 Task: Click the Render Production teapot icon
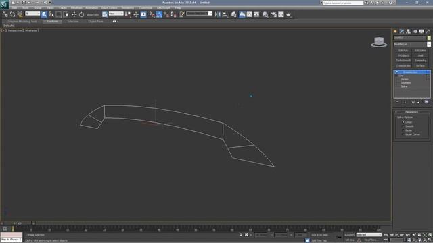coord(288,14)
